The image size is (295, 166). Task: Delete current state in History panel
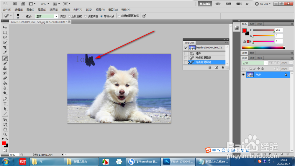(x=223, y=67)
